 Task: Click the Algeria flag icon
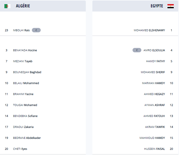[x=7, y=6]
